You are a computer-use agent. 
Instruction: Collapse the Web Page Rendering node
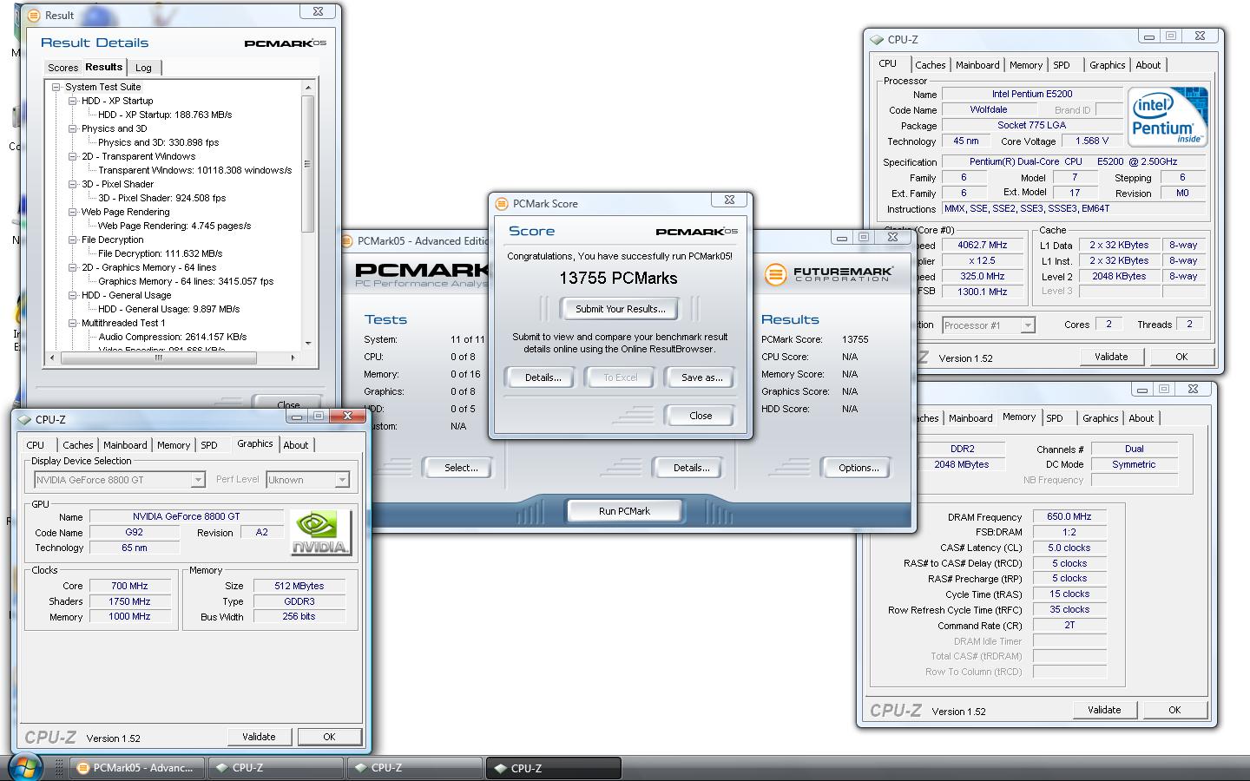[73, 212]
